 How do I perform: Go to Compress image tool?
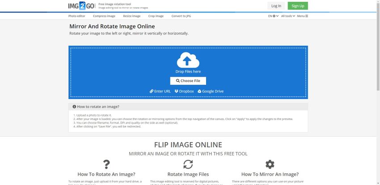[104, 16]
